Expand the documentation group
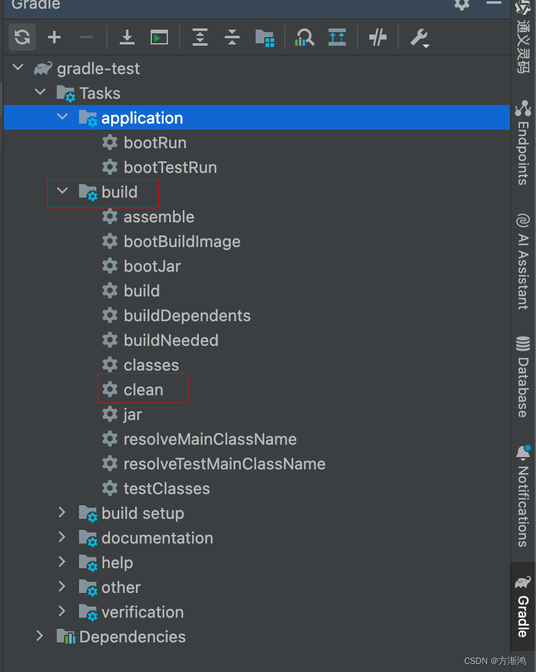536x672 pixels. (x=62, y=537)
